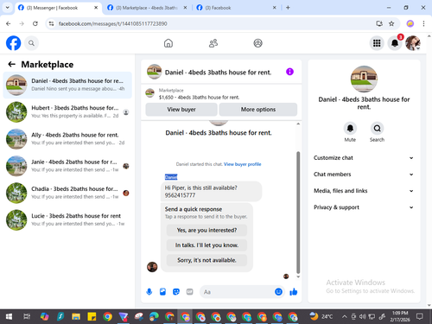Choose a sticker icon
432x324 pixels.
(x=176, y=292)
